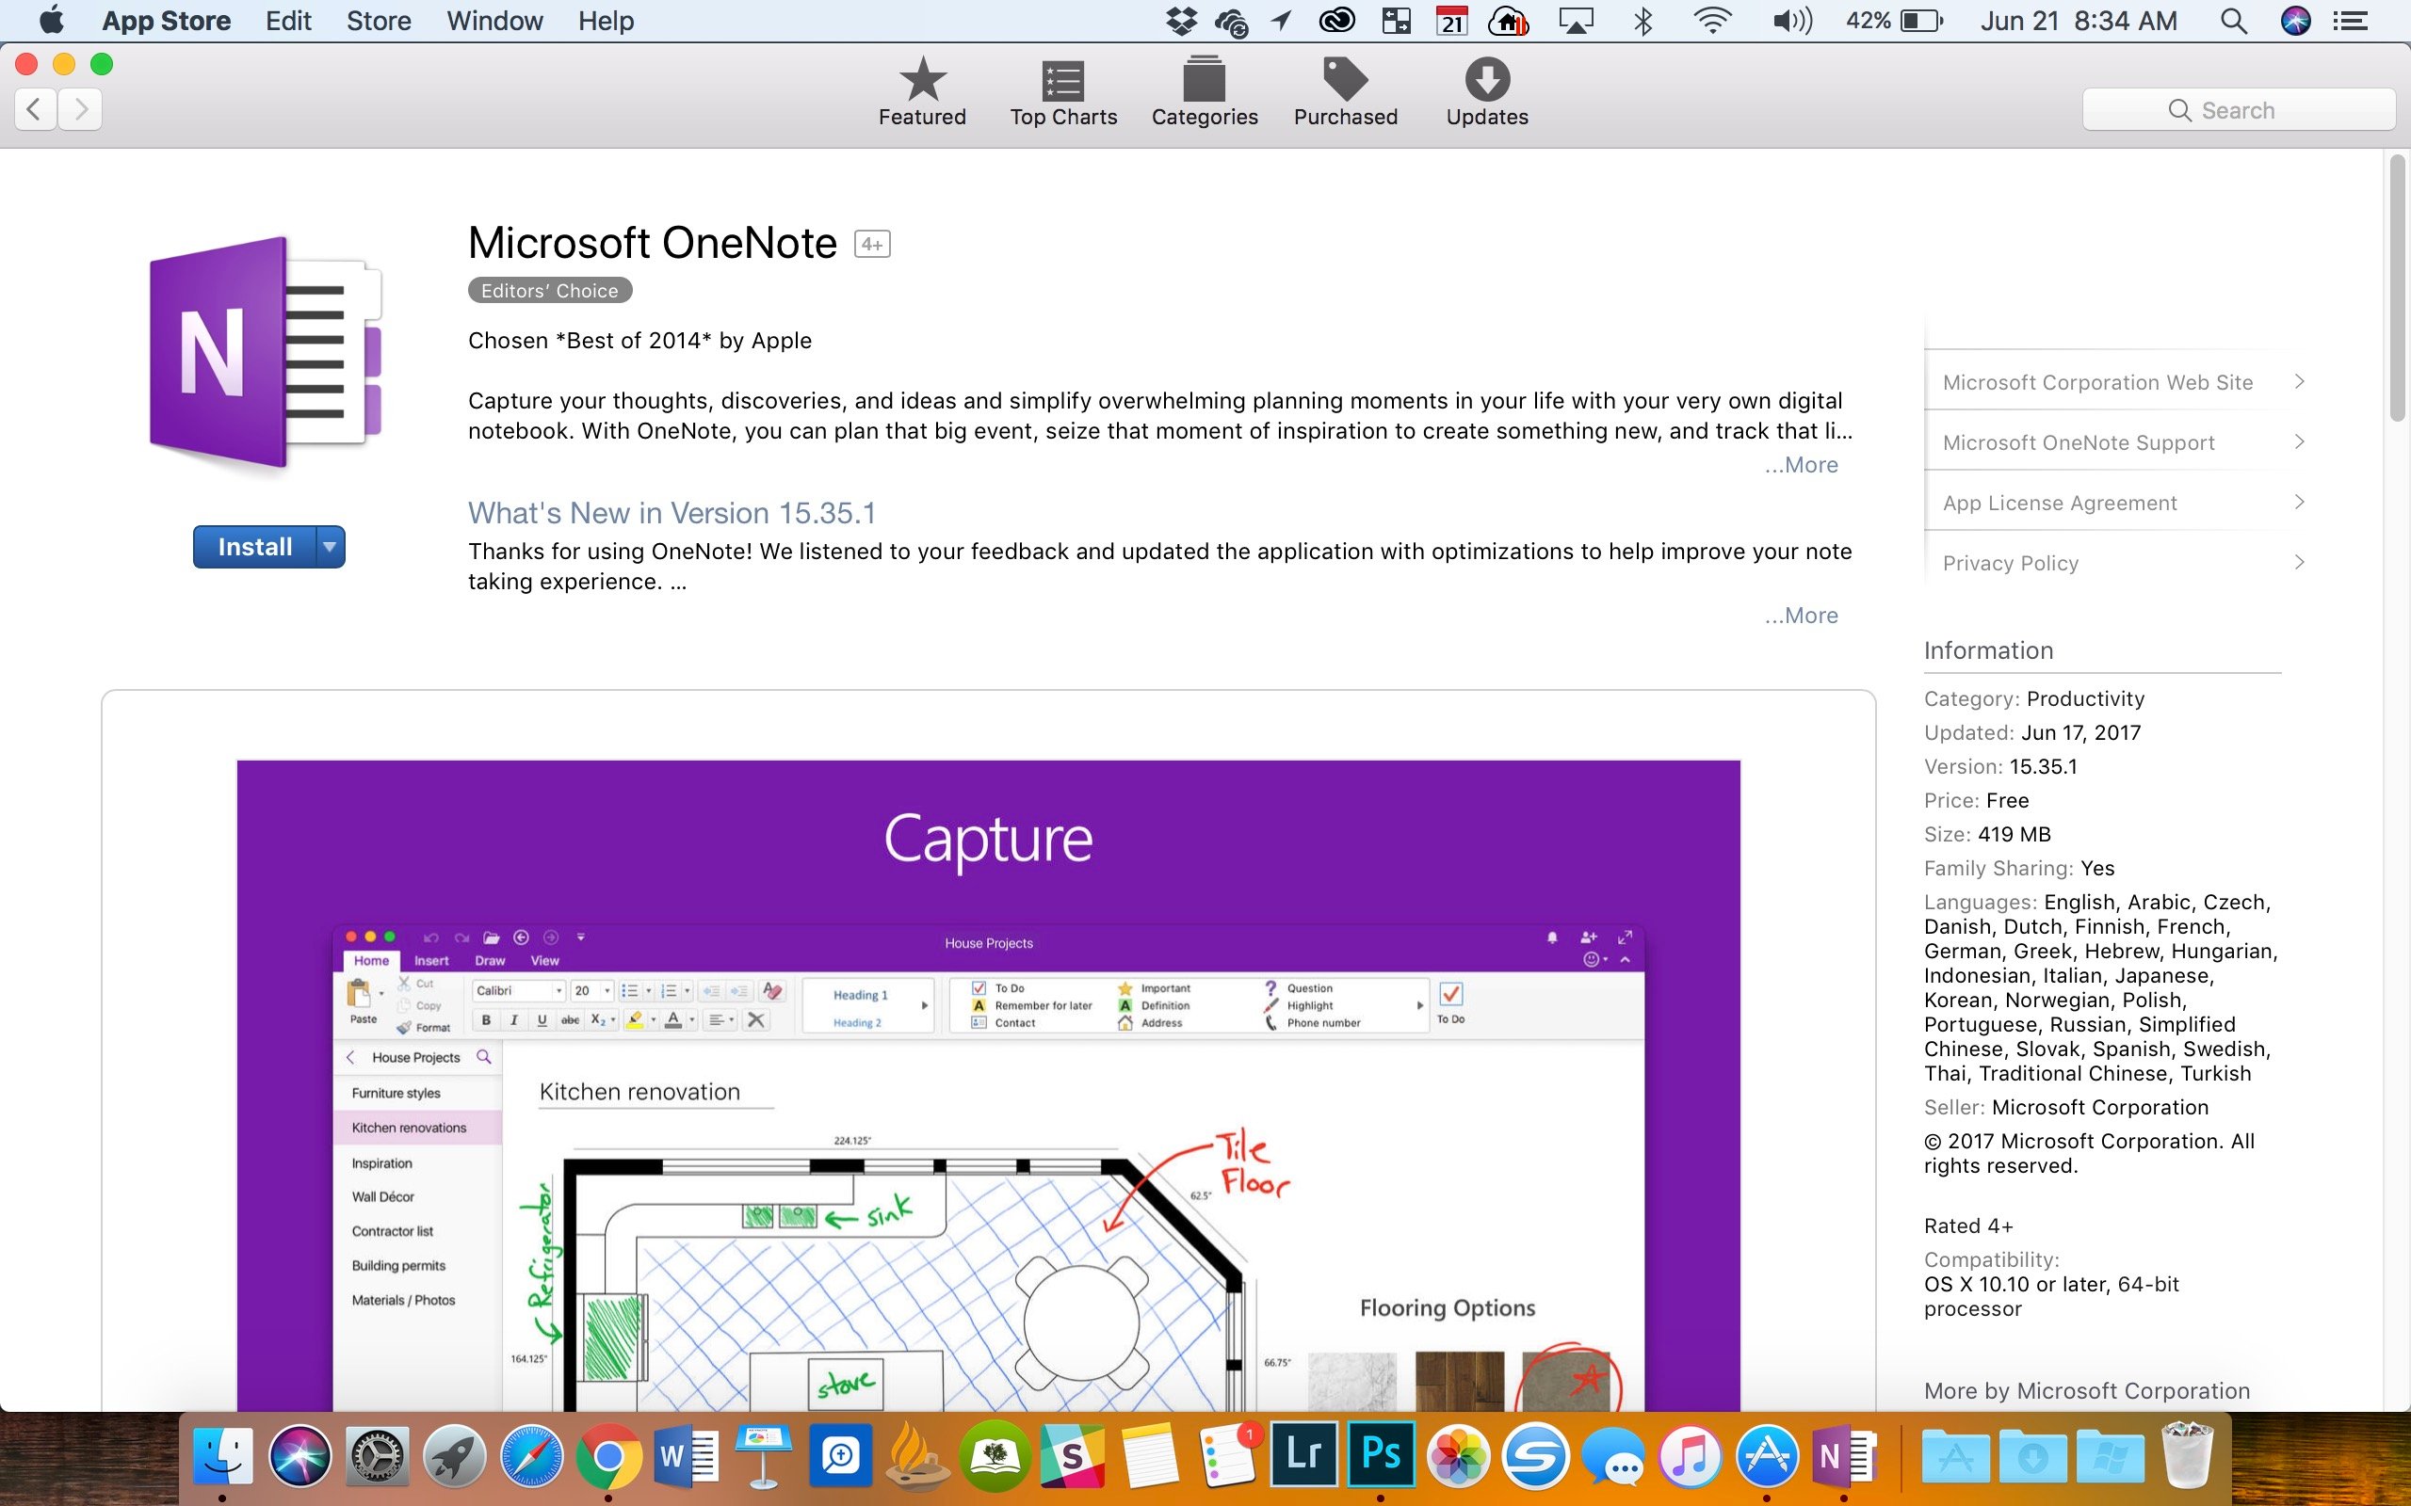Click the calendar menu bar icon

[x=1452, y=21]
